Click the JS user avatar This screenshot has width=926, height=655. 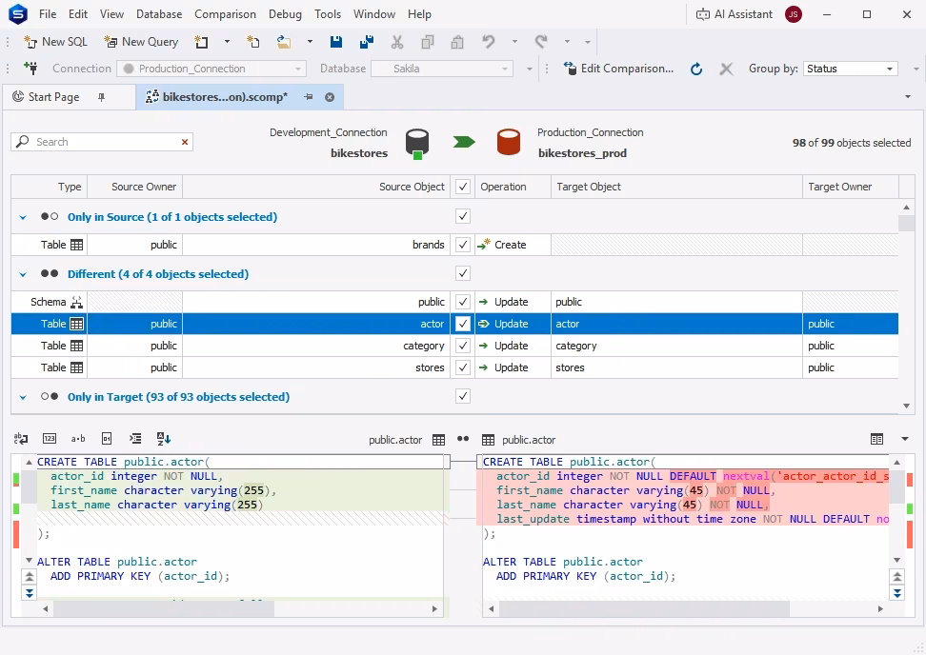tap(794, 14)
